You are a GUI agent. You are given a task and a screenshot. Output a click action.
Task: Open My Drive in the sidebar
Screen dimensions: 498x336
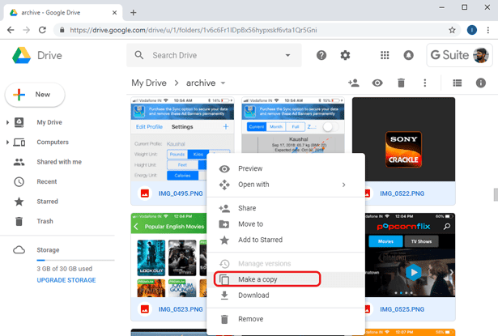(x=49, y=122)
